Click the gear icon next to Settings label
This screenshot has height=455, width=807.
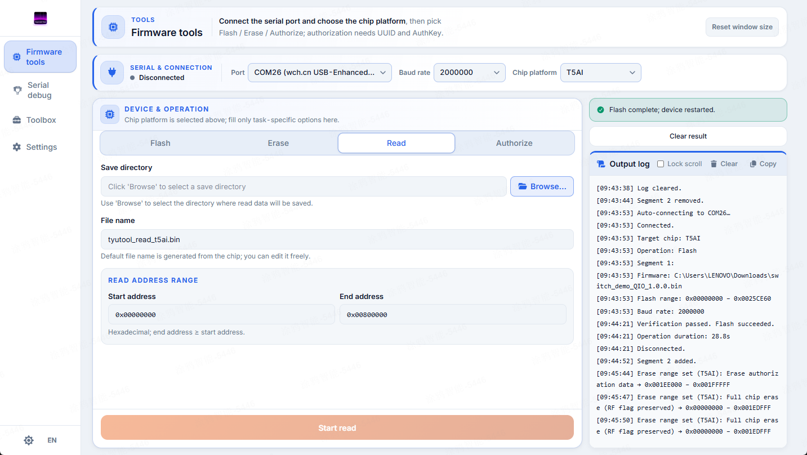point(16,147)
